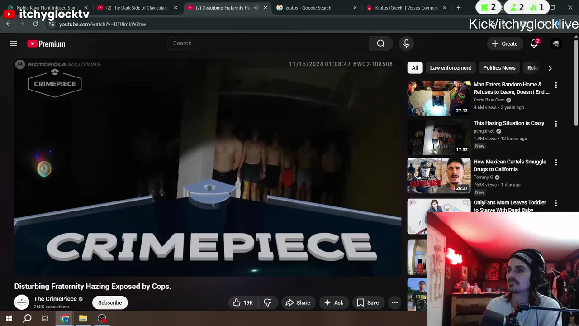View site information icon in address bar
The image size is (579, 326).
tap(51, 24)
